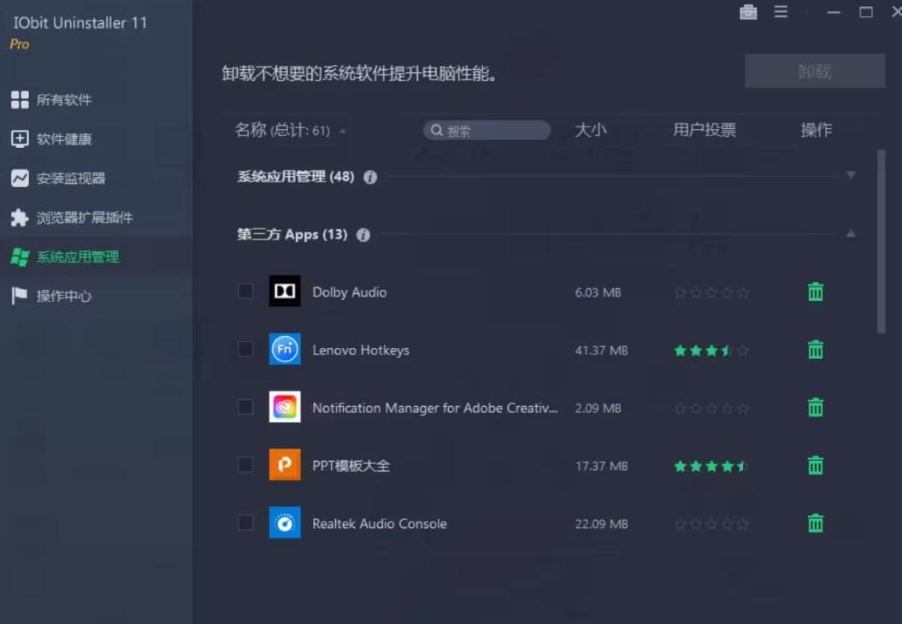Click the 6.03 MB size value

pyautogui.click(x=598, y=292)
